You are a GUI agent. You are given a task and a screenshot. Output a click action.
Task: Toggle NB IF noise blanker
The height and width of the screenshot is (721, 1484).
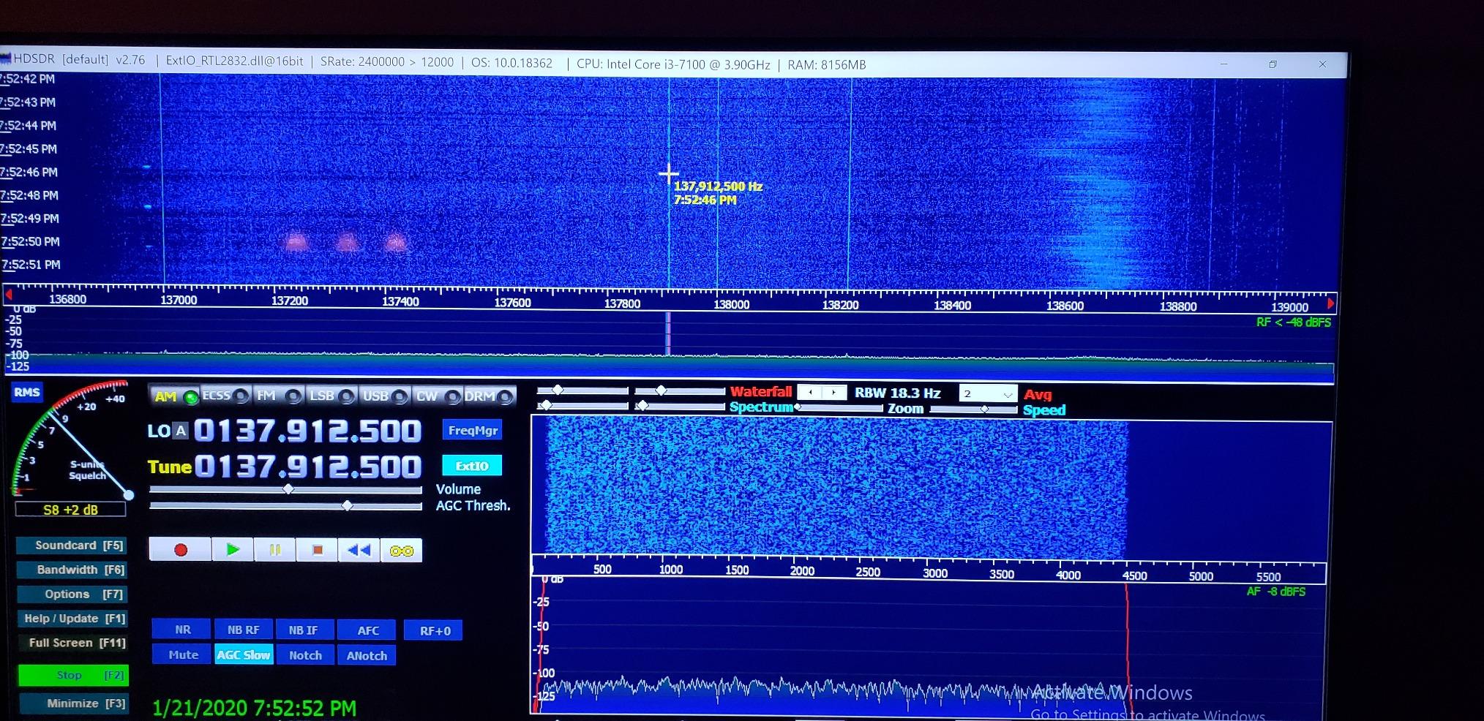[304, 630]
